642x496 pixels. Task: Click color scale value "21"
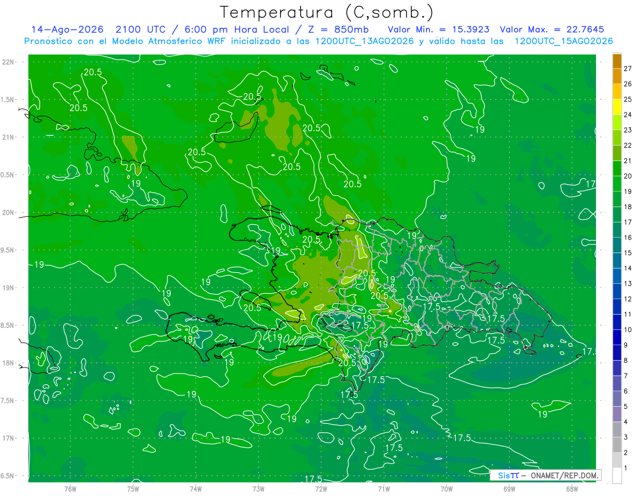tap(628, 161)
